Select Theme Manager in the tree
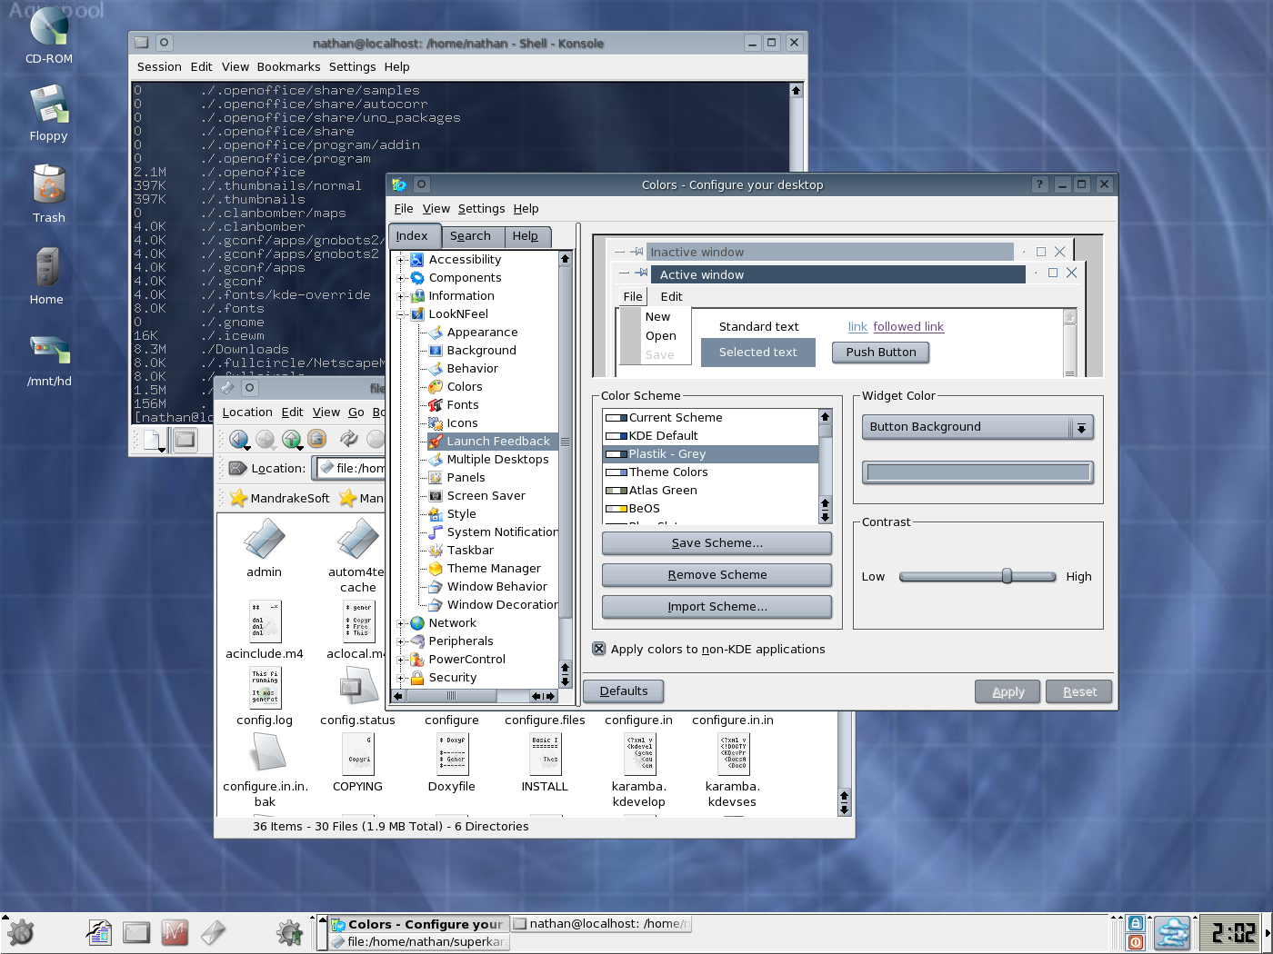The image size is (1273, 954). point(494,569)
